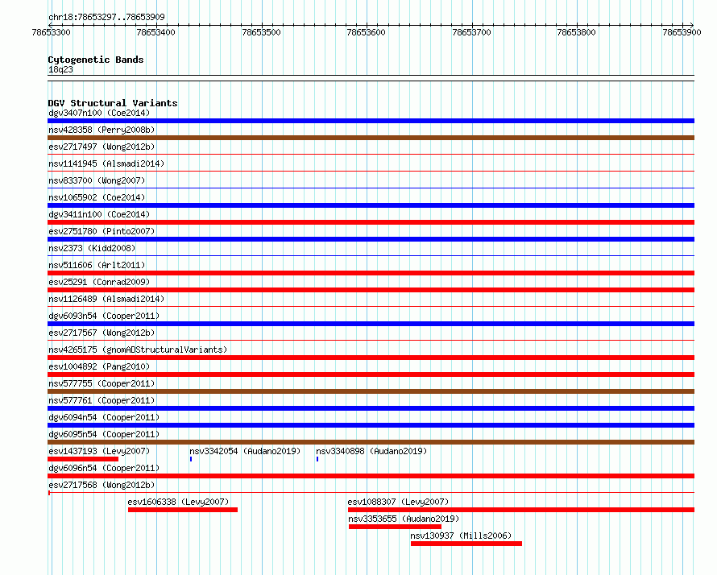Click the red bar under esv1606338

click(182, 510)
